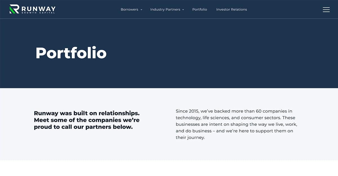Navigate to Industry Partners

coord(165,9)
